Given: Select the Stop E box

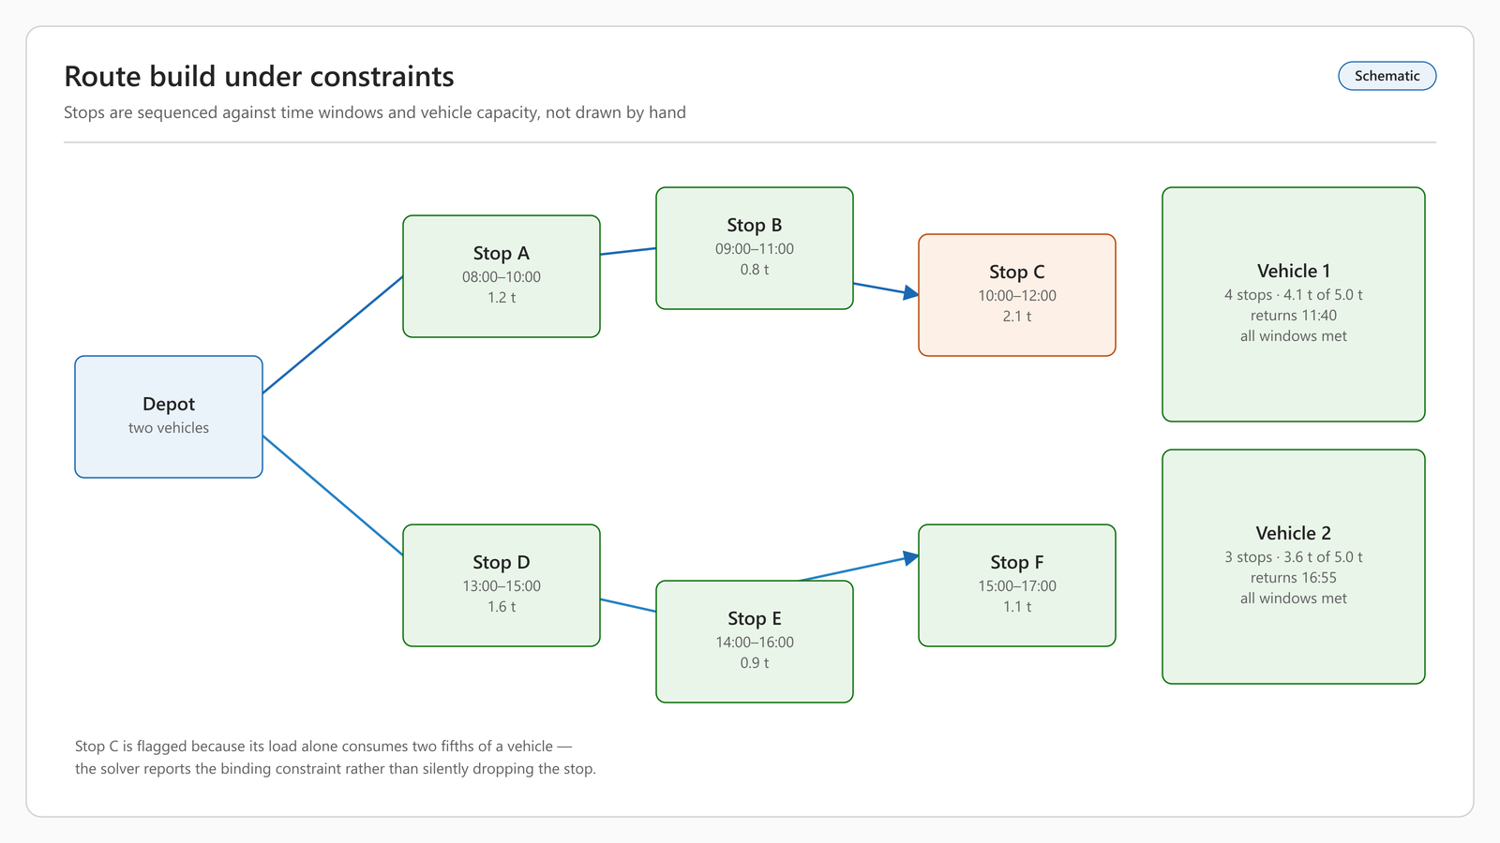Looking at the screenshot, I should 755,642.
